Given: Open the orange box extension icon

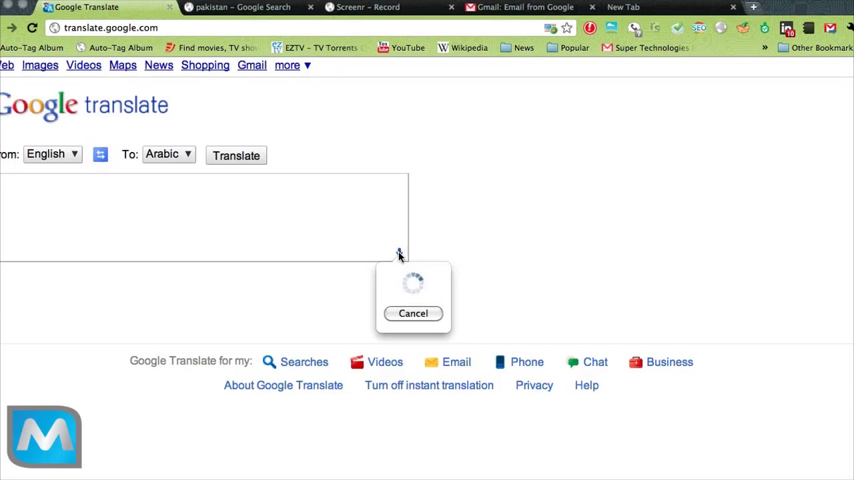Looking at the screenshot, I should pyautogui.click(x=743, y=28).
